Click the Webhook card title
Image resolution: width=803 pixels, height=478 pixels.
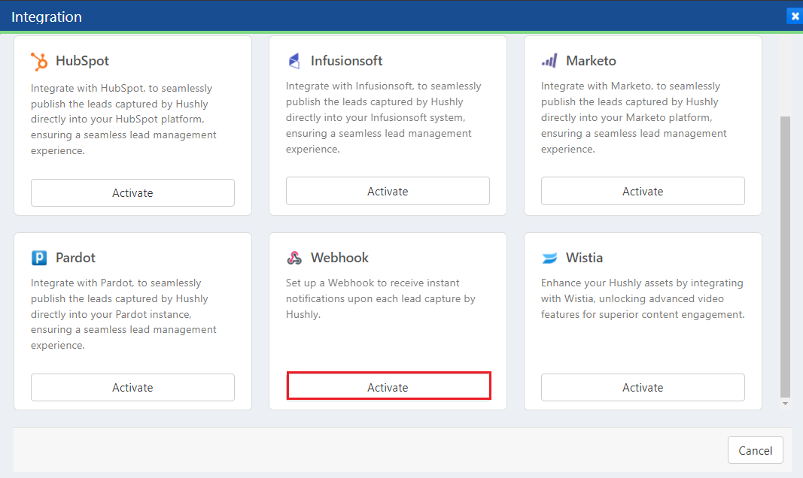(x=339, y=258)
